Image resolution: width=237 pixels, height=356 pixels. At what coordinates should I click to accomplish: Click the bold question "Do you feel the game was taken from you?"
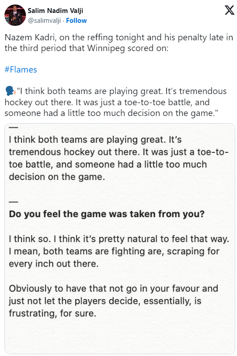[106, 214]
